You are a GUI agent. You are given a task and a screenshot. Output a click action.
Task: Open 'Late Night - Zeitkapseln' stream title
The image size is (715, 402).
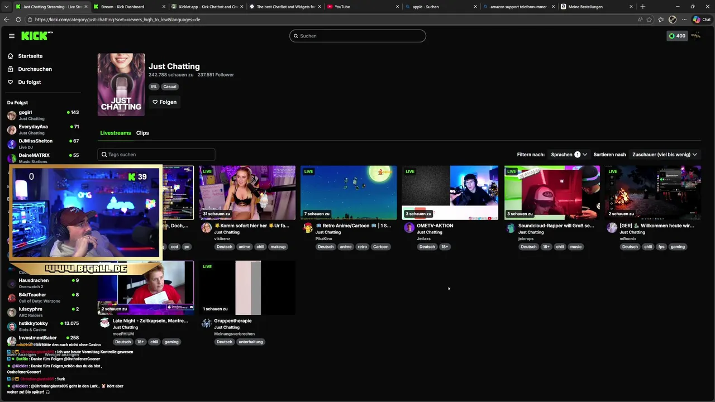(x=150, y=320)
